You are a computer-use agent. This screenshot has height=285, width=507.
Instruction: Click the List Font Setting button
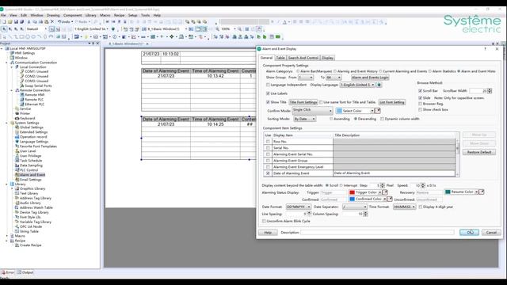click(x=392, y=102)
